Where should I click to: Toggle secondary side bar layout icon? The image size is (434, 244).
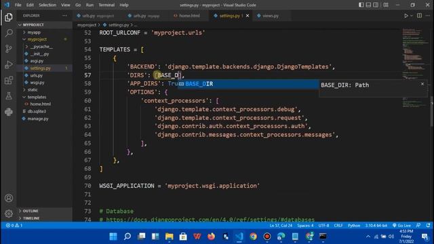click(x=376, y=5)
